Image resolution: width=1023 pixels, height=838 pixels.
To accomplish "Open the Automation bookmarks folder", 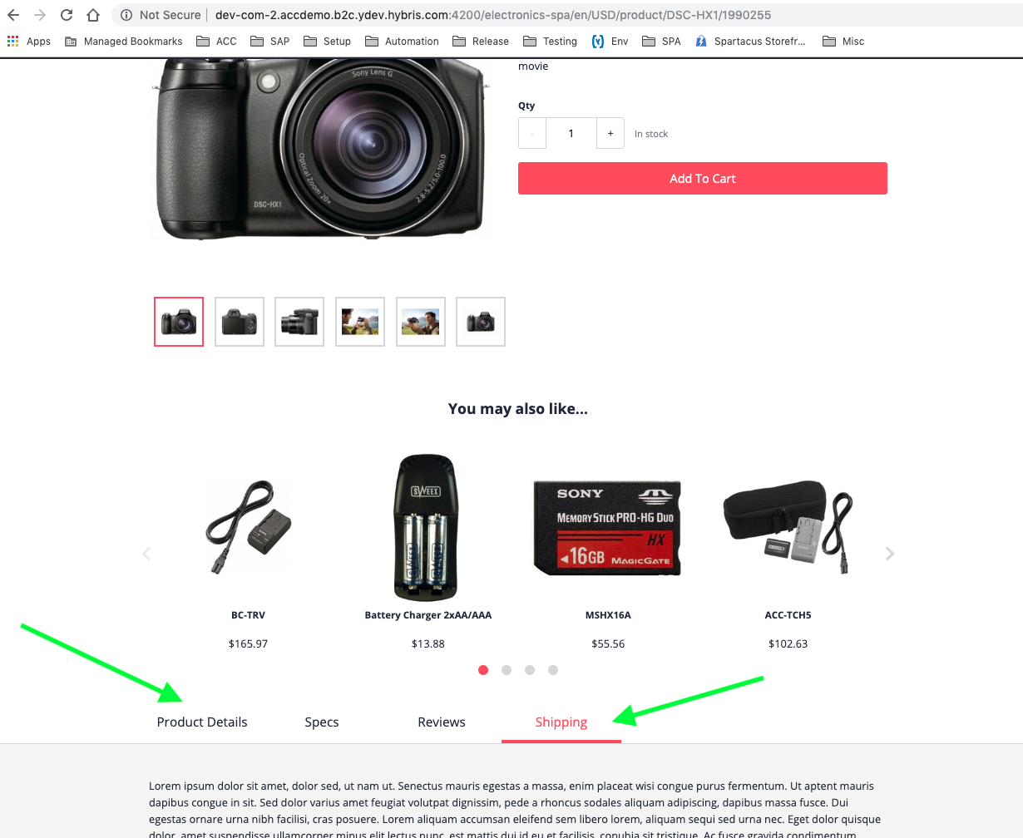I will click(402, 41).
